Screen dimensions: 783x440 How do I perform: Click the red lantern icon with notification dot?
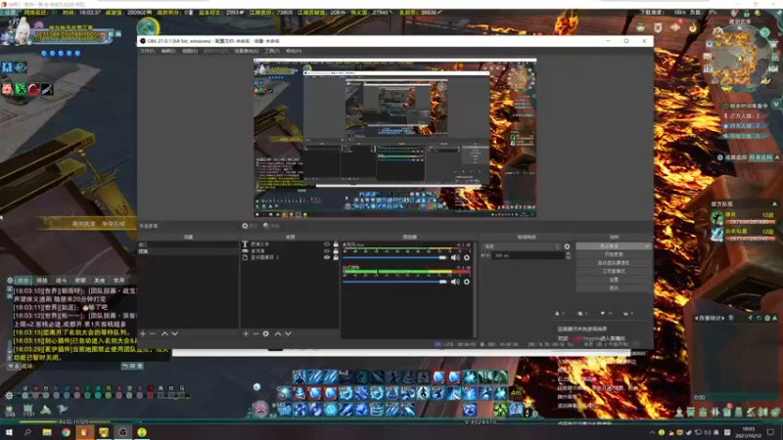tap(675, 27)
